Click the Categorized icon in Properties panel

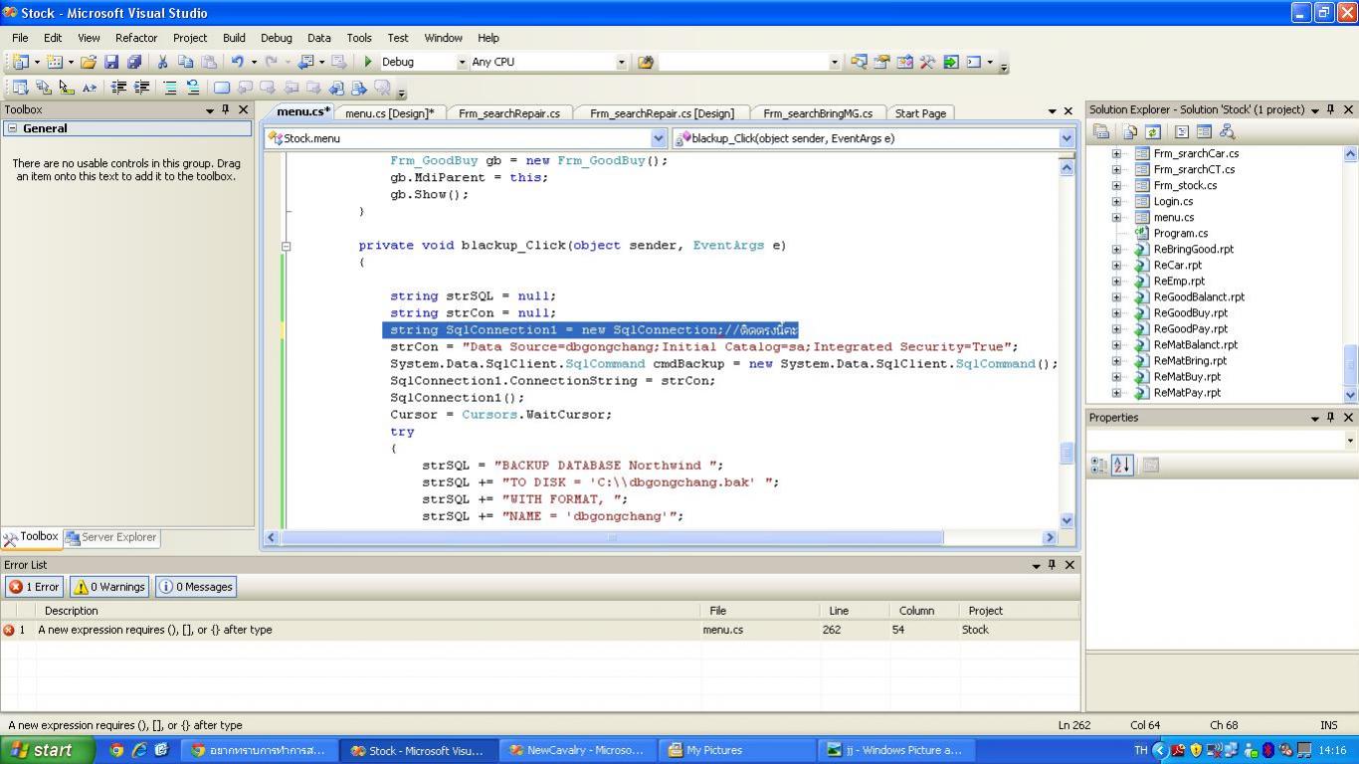pos(1099,465)
